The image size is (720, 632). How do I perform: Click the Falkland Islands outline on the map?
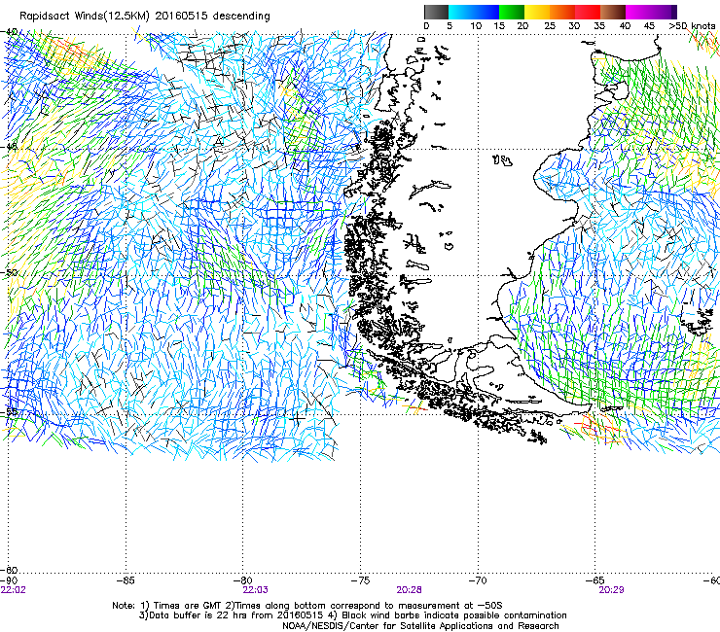point(698,321)
